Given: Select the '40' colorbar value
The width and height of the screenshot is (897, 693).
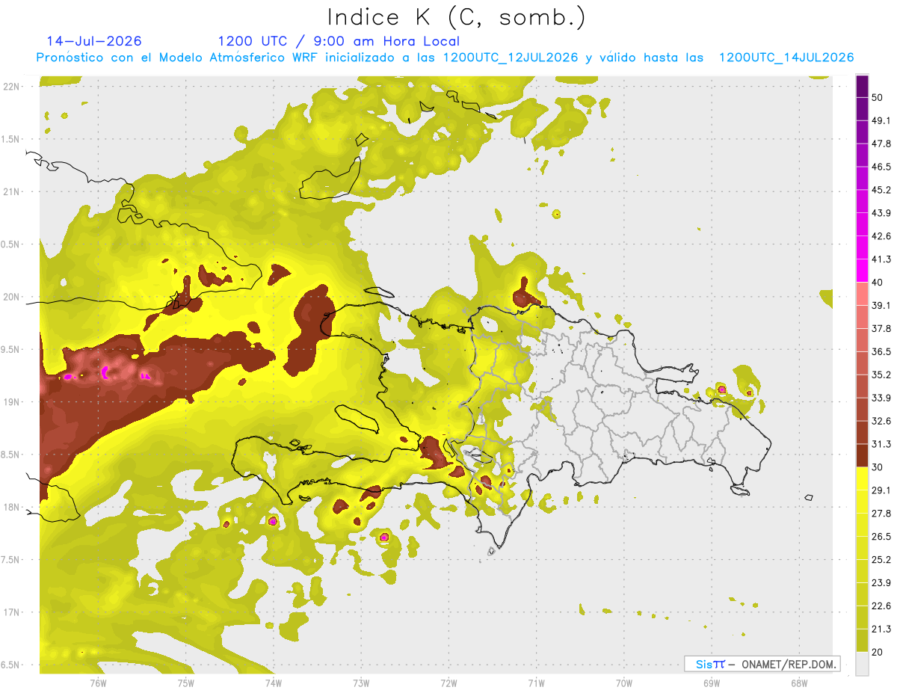Looking at the screenshot, I should 878,283.
